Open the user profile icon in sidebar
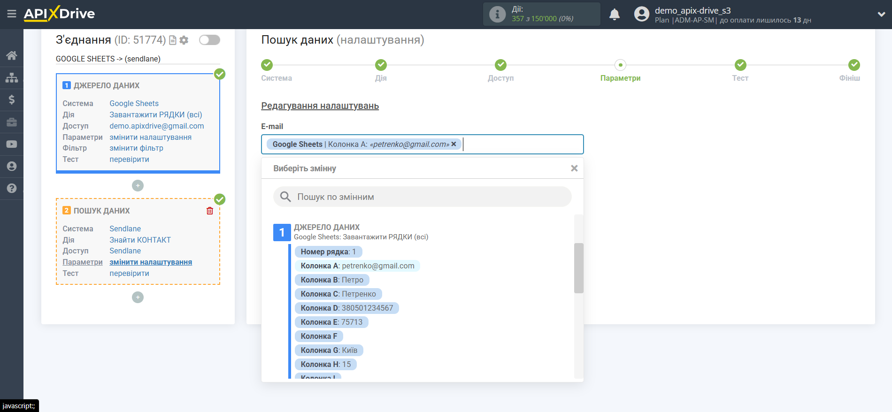 coord(12,166)
